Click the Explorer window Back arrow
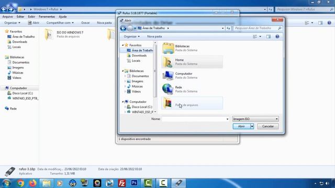 (4, 9)
